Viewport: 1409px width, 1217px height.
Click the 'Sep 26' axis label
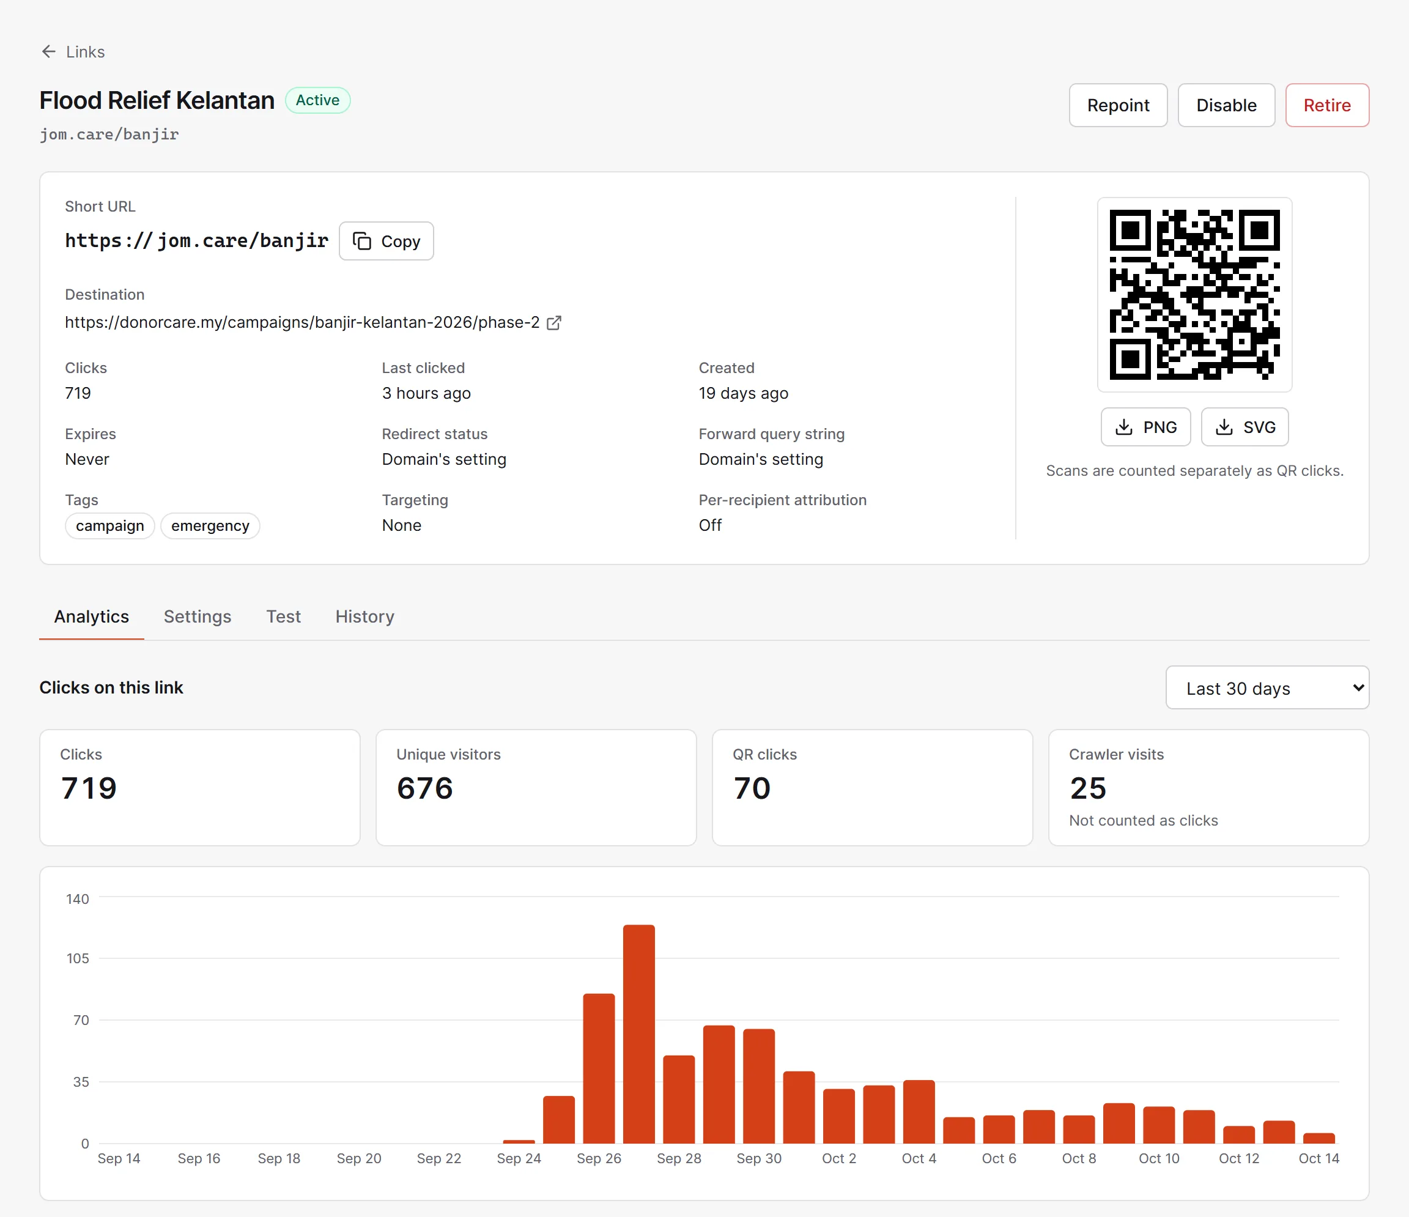tap(599, 1158)
